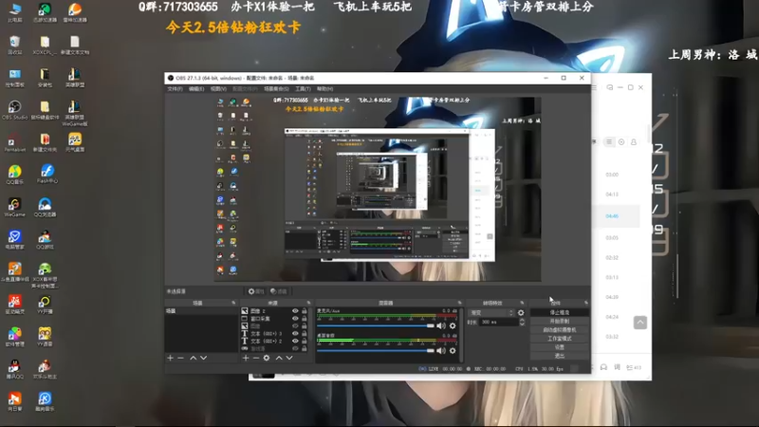Viewport: 759px width, 427px height.
Task: Open 桌面音频 audio settings gear
Action: pyautogui.click(x=453, y=350)
